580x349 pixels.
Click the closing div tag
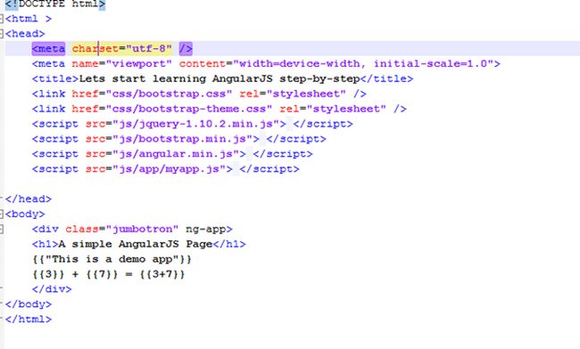[x=52, y=289]
